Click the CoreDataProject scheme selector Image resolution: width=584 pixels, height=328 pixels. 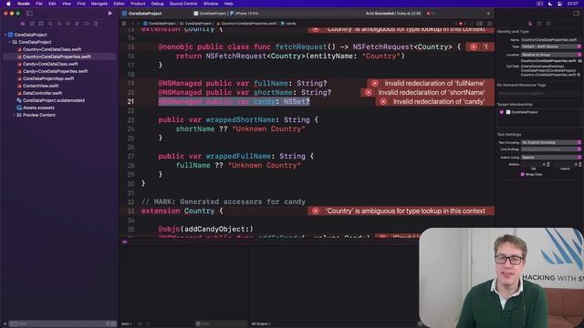pos(210,14)
